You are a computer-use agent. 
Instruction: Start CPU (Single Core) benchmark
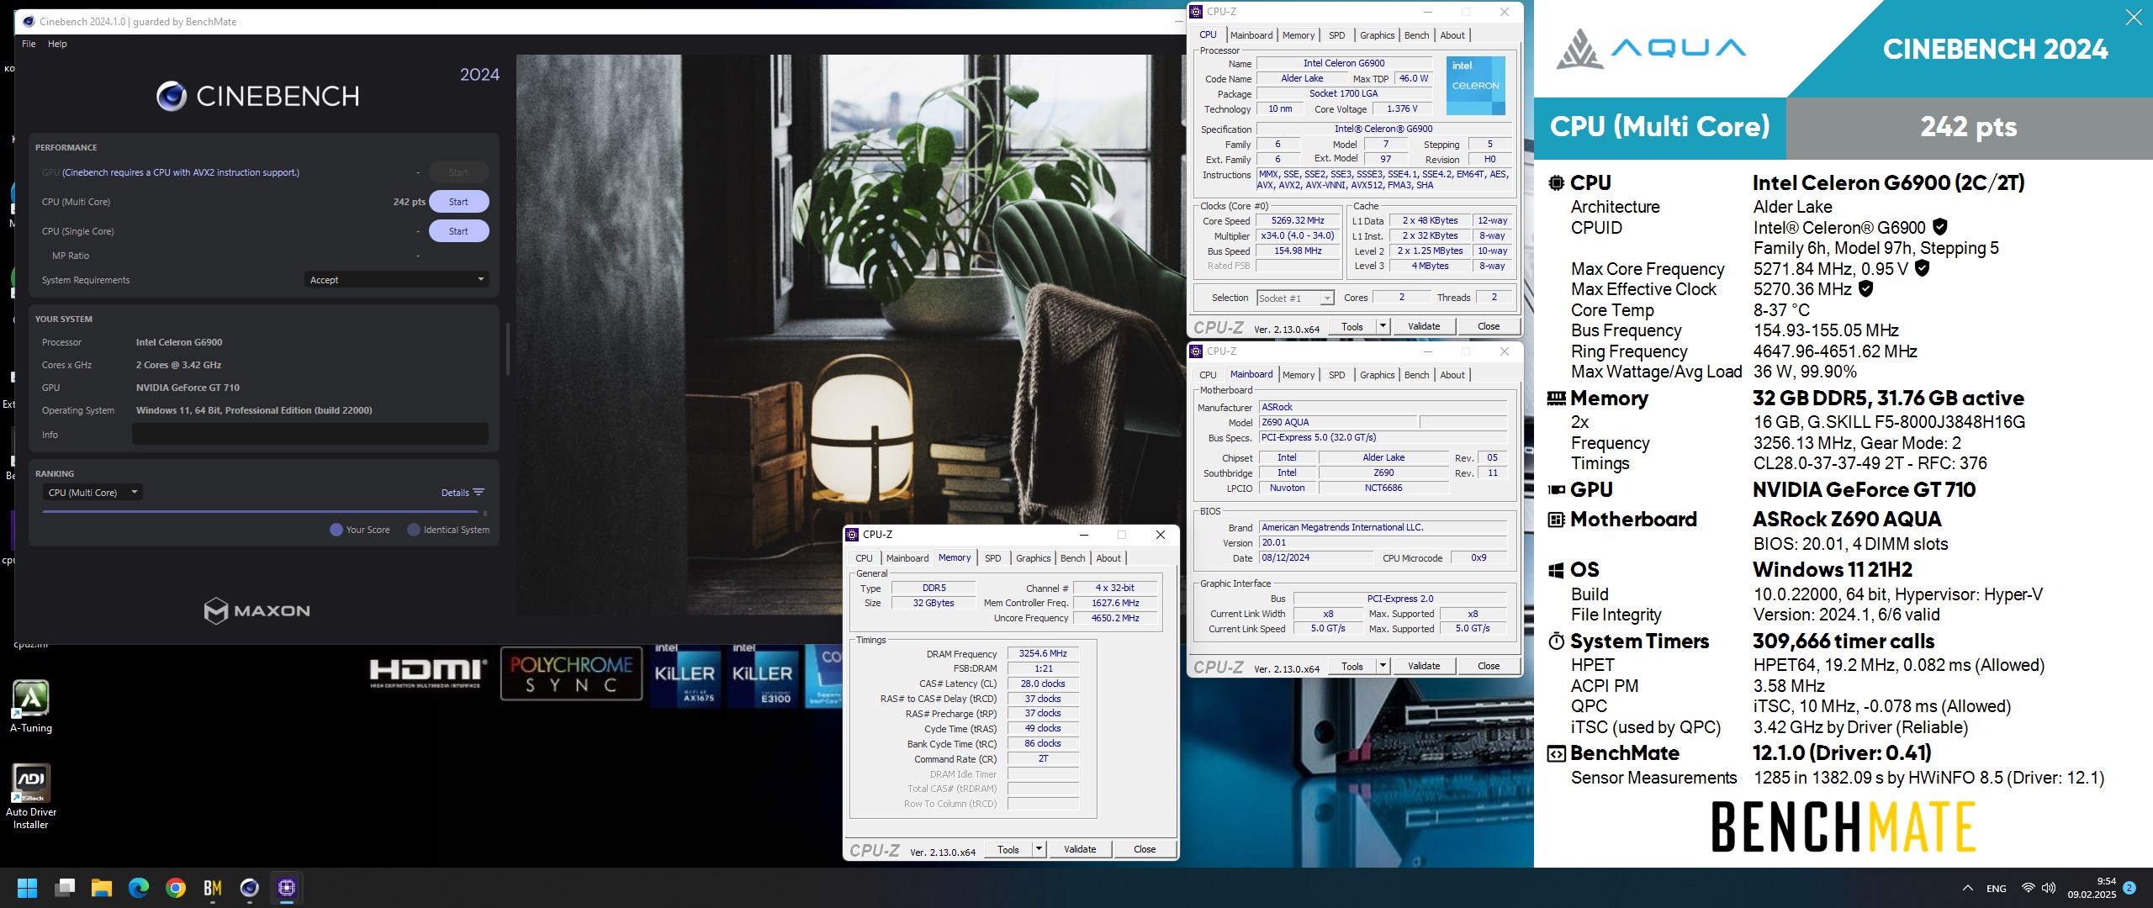pos(458,231)
